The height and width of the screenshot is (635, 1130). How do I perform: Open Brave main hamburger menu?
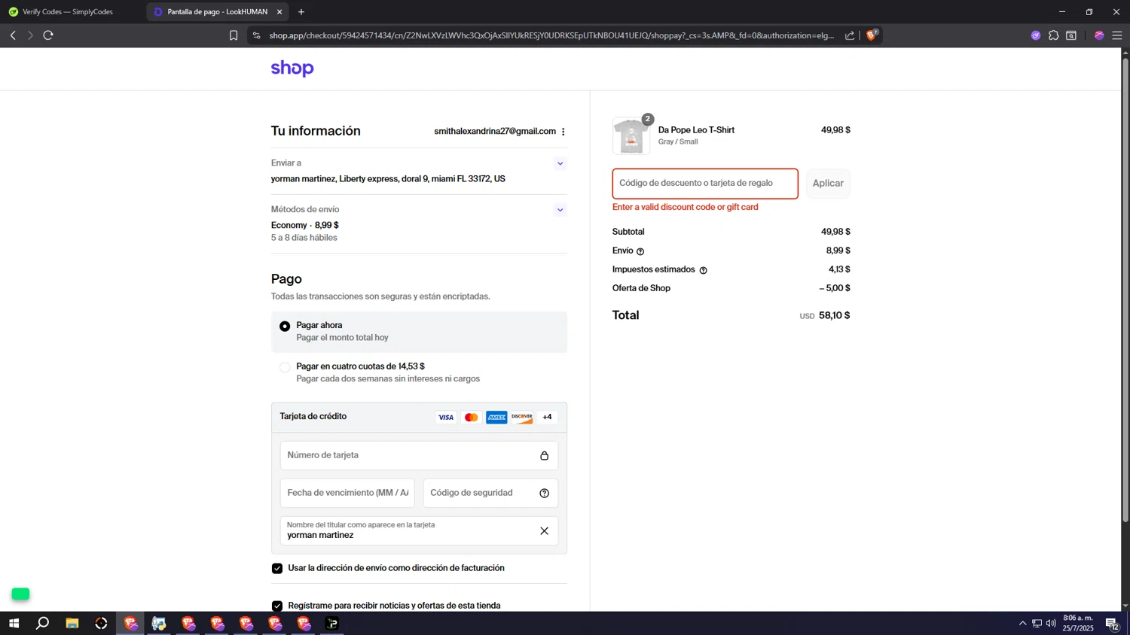(1117, 35)
